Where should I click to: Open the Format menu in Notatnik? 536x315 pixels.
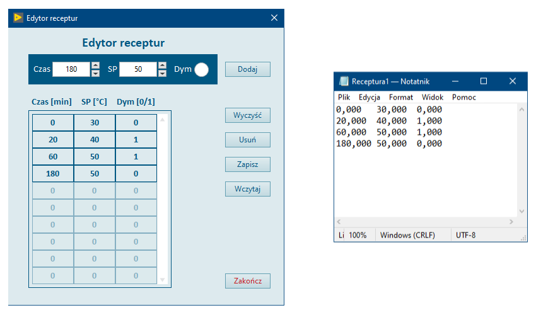[x=401, y=98]
